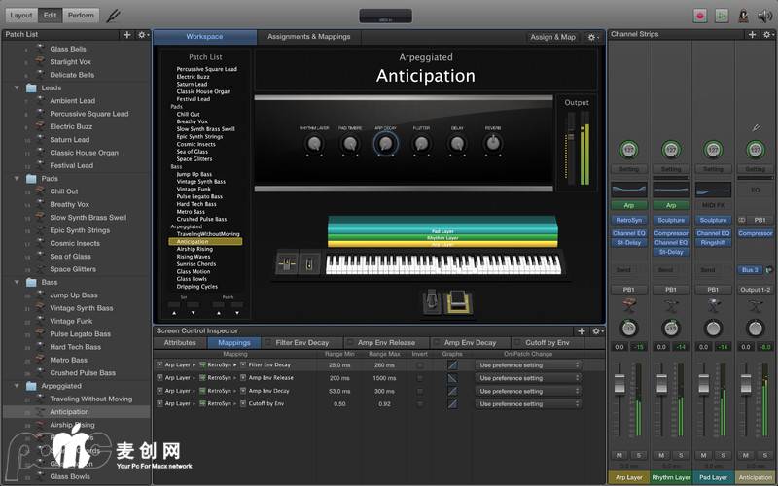778x486 pixels.
Task: Mute the Arp Layer channel strip
Action: pos(619,455)
